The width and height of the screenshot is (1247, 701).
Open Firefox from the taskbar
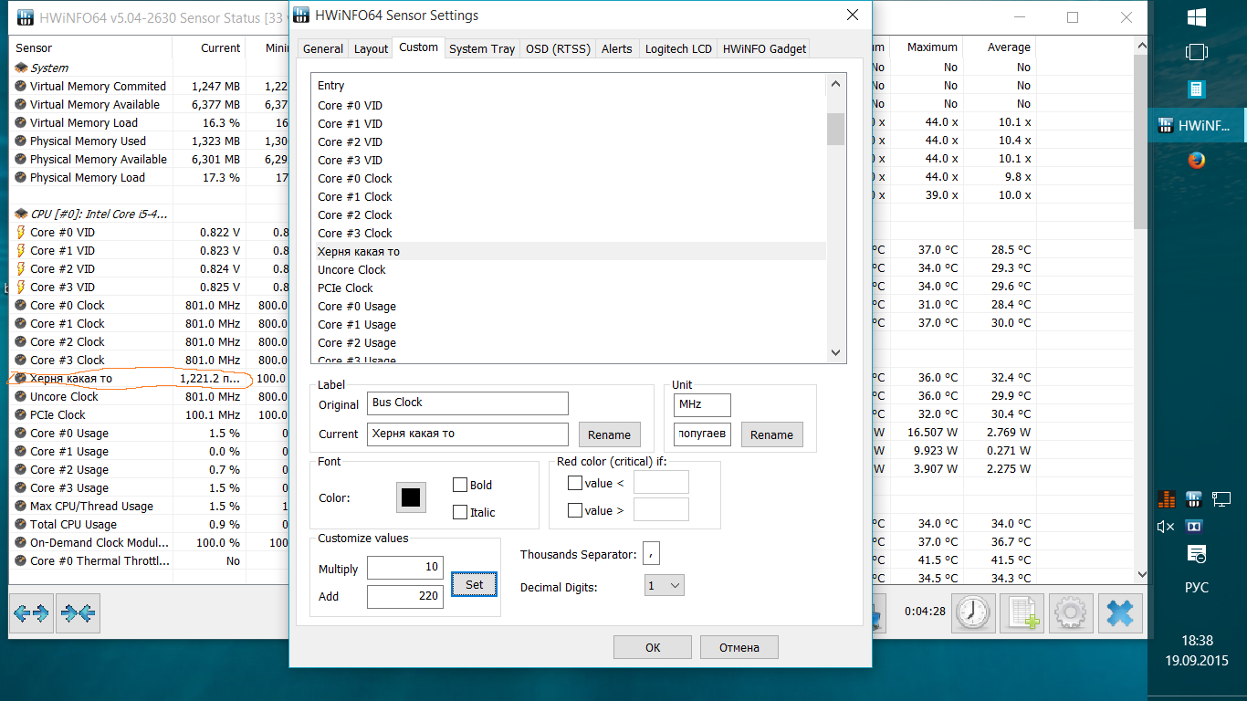point(1197,161)
